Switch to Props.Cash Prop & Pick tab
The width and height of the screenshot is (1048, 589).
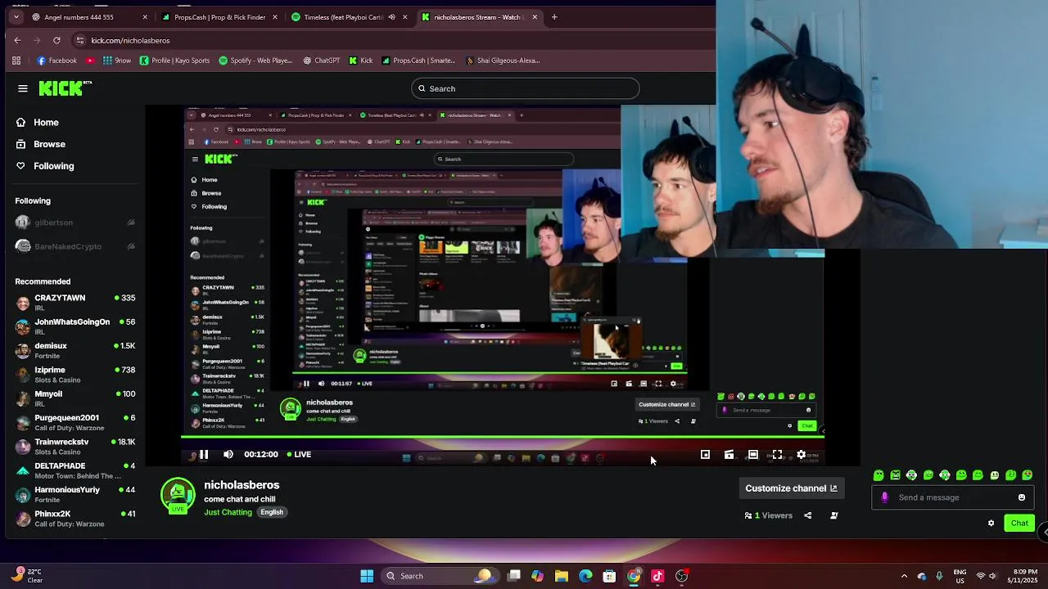click(219, 17)
